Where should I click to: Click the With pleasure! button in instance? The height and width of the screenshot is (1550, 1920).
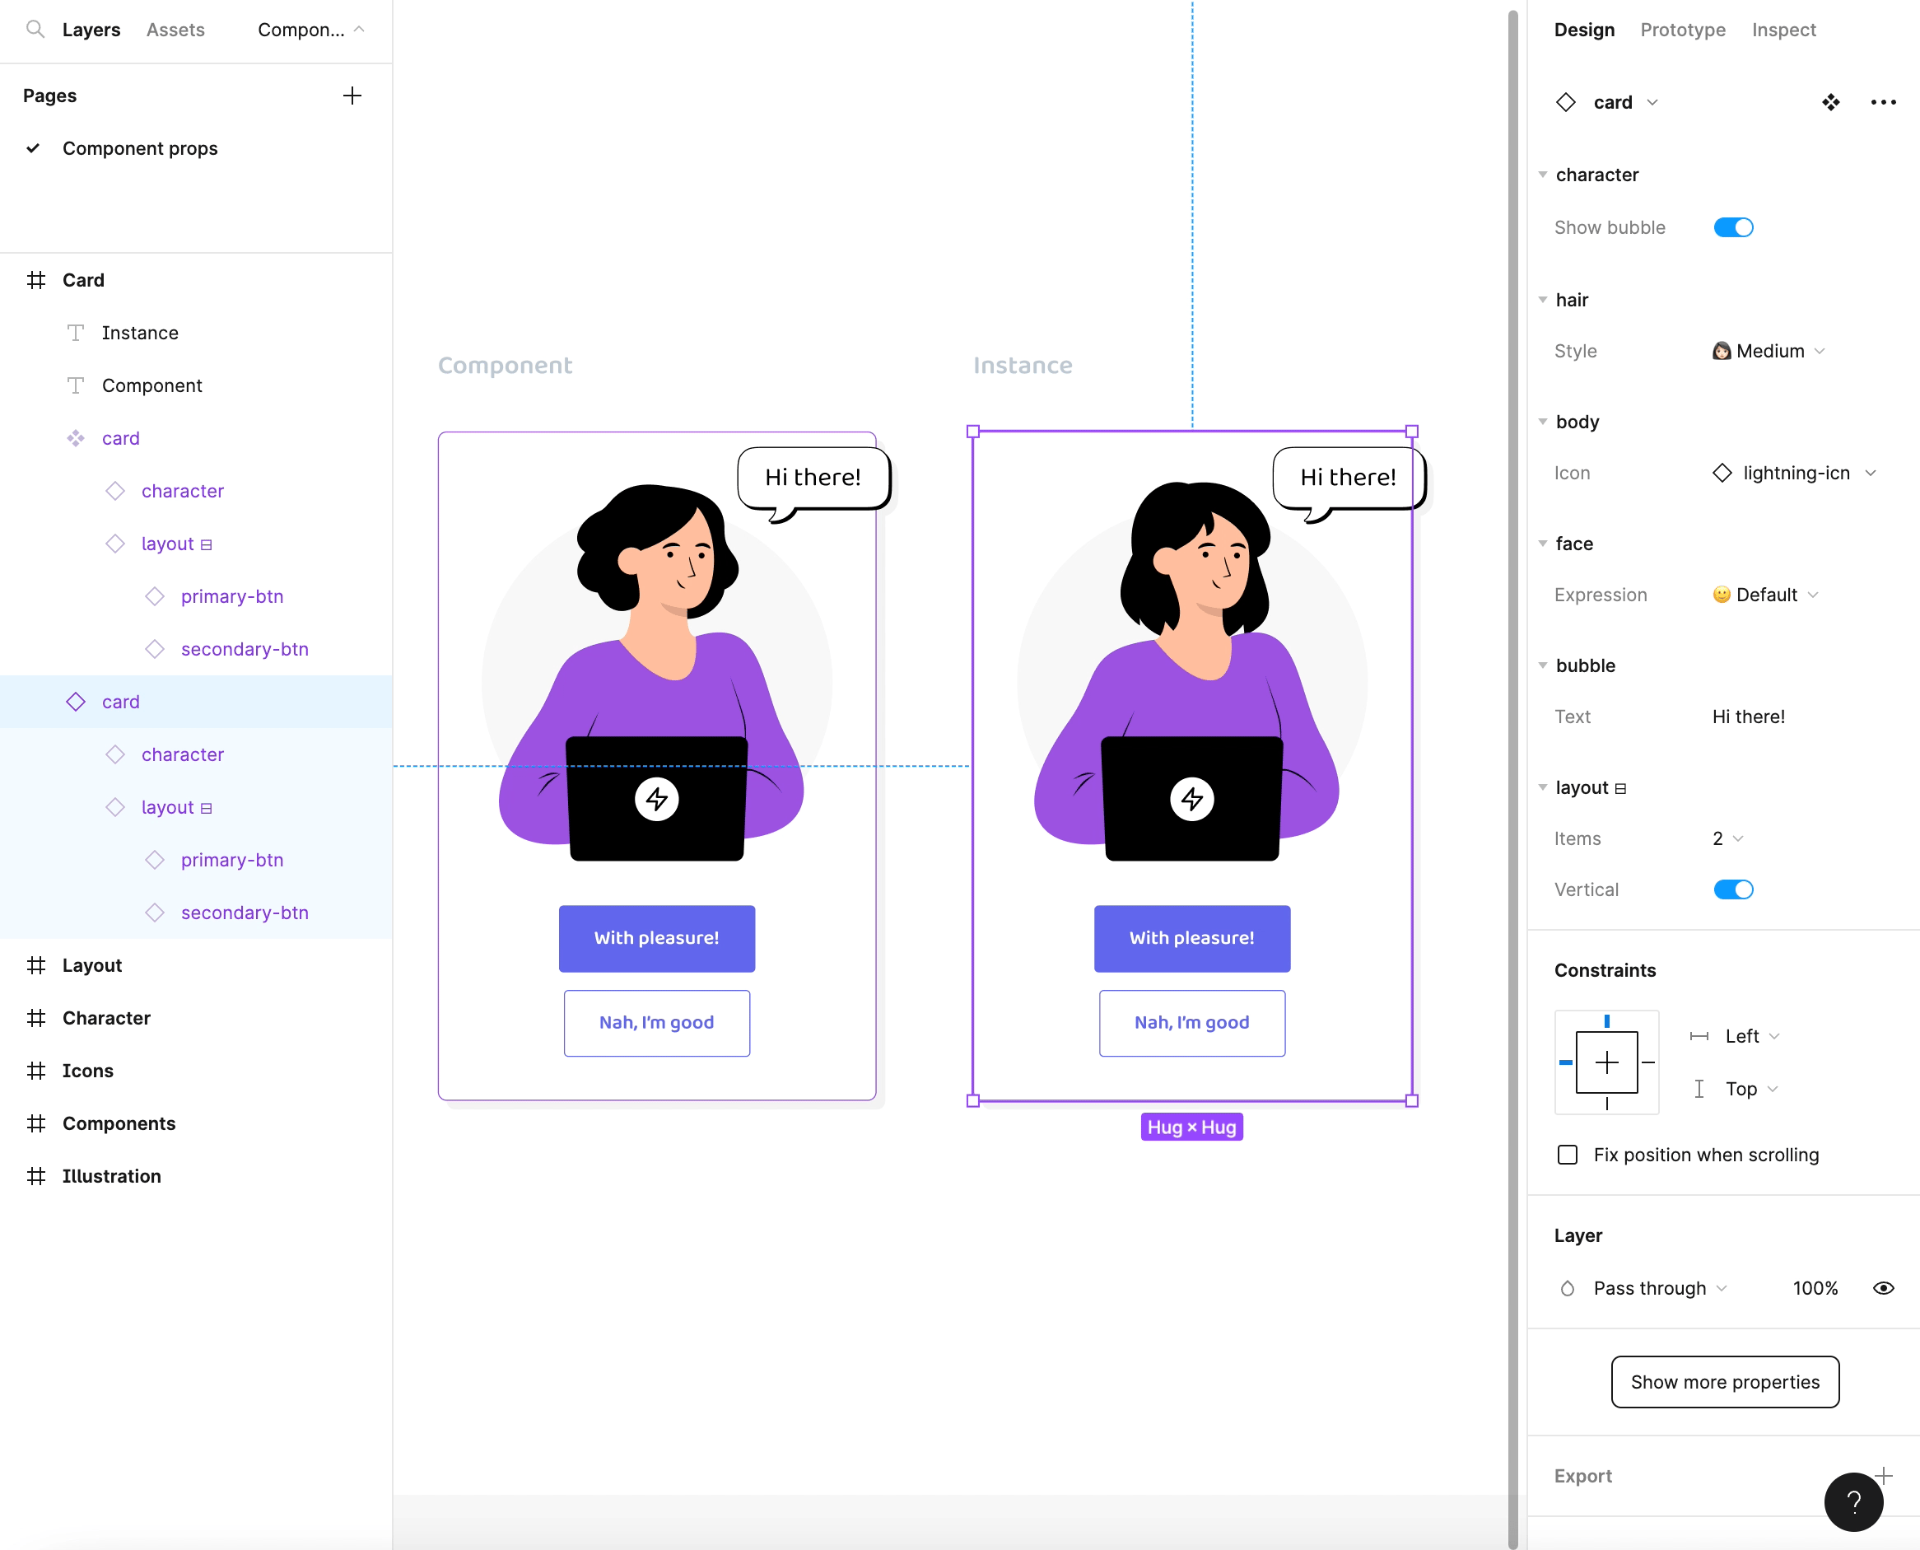(x=1191, y=937)
